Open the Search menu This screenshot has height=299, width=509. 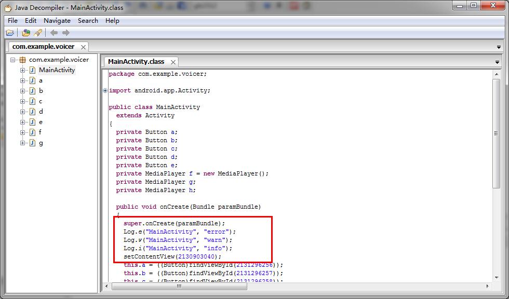(88, 21)
